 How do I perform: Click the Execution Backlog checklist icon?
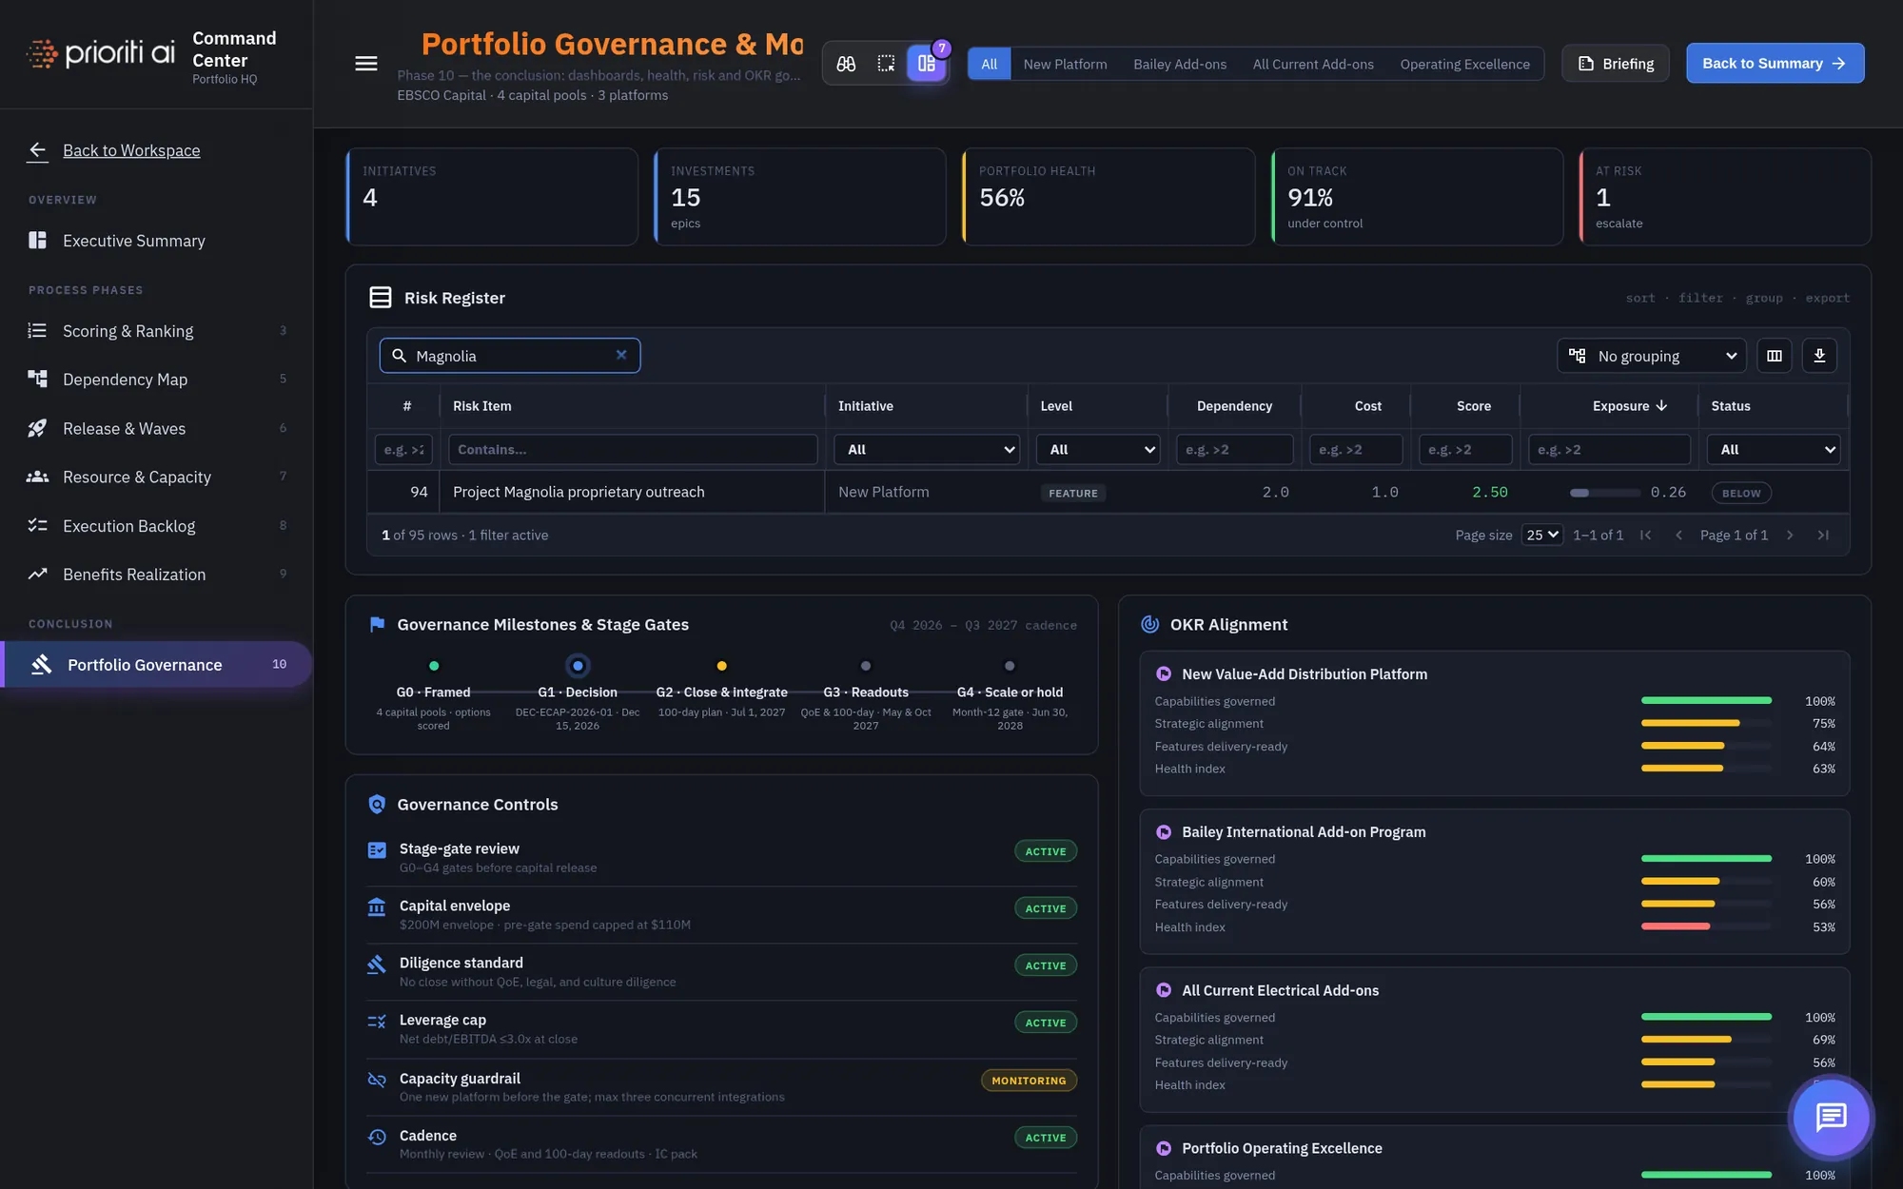coord(37,525)
